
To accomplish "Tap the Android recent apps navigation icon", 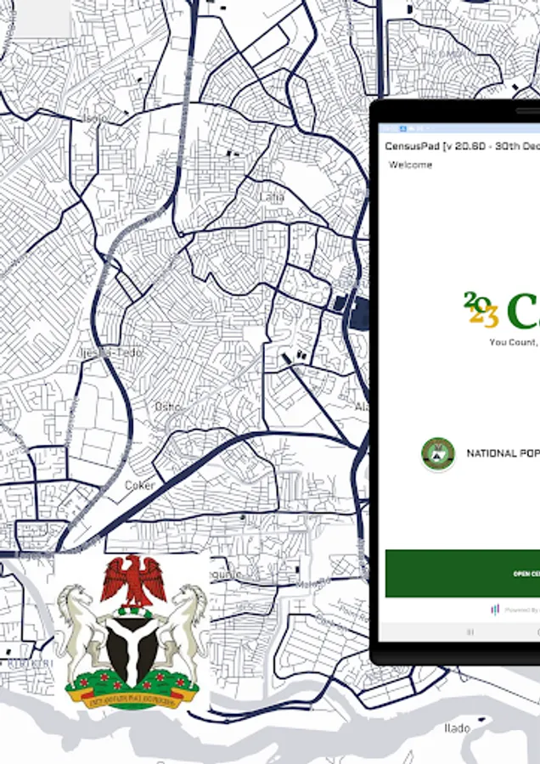I will tap(470, 632).
